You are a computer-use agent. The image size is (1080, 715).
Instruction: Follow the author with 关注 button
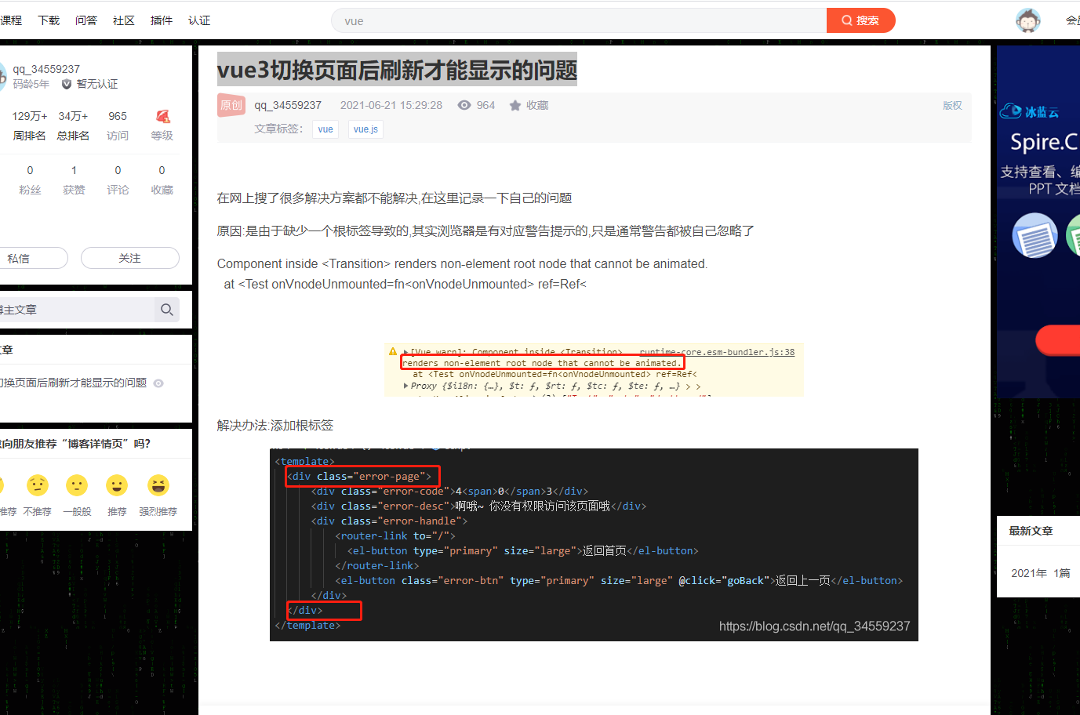pyautogui.click(x=130, y=258)
